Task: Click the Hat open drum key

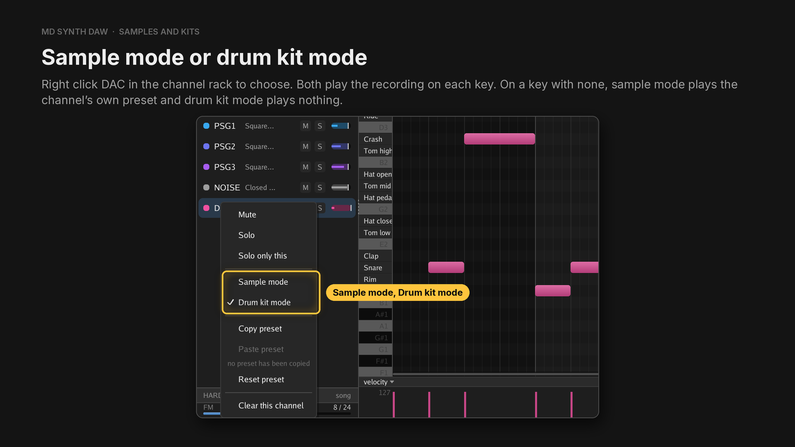Action: 375,174
